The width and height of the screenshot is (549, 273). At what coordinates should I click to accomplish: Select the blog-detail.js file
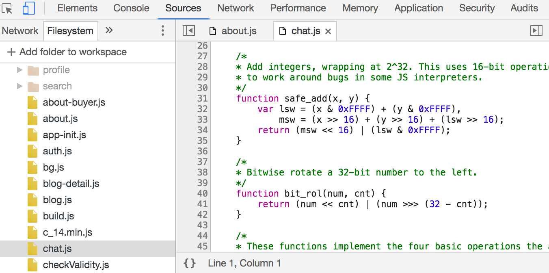71,184
